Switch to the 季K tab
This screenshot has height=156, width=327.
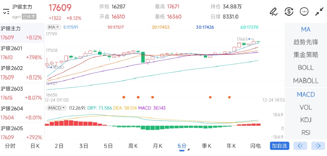(x=206, y=146)
